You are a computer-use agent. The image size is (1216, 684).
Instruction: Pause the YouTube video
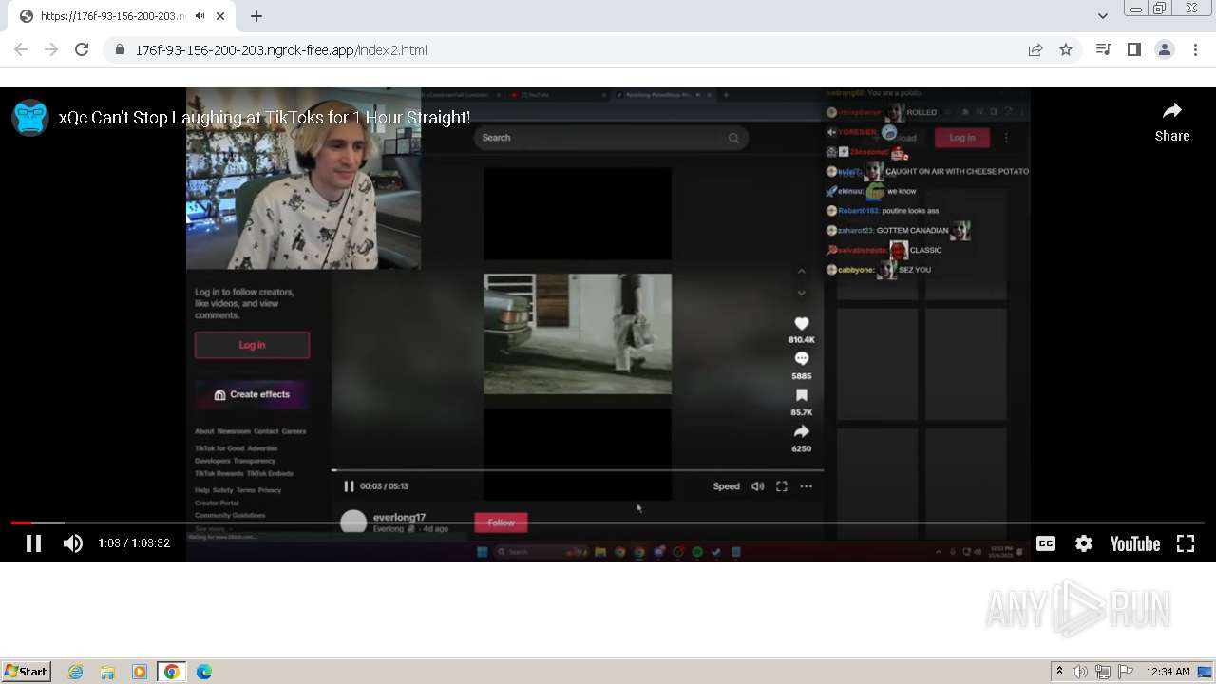33,543
